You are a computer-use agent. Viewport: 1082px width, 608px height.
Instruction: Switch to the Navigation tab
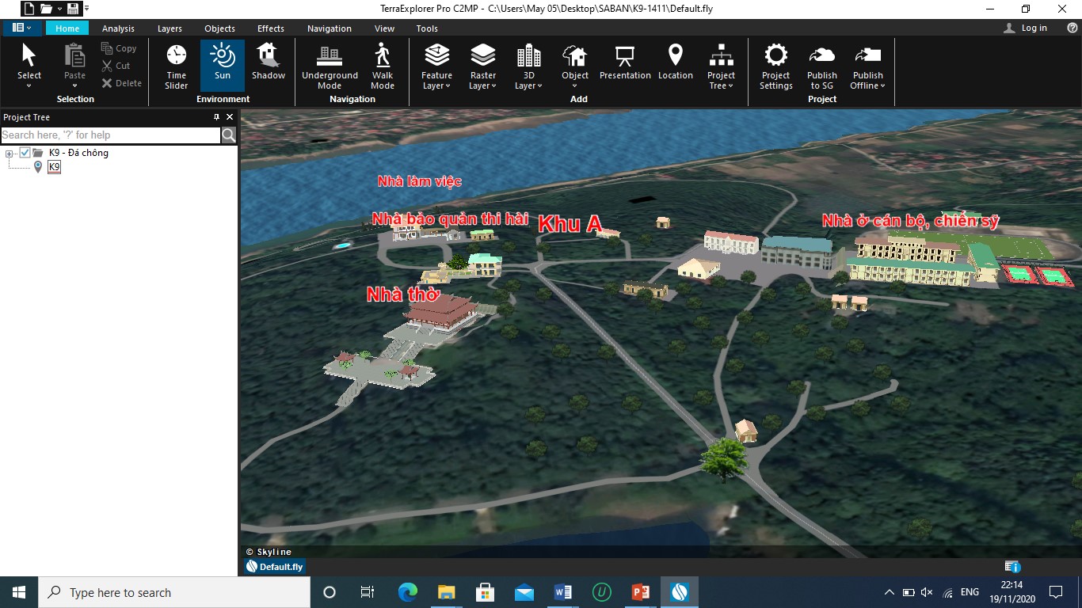[x=330, y=28]
